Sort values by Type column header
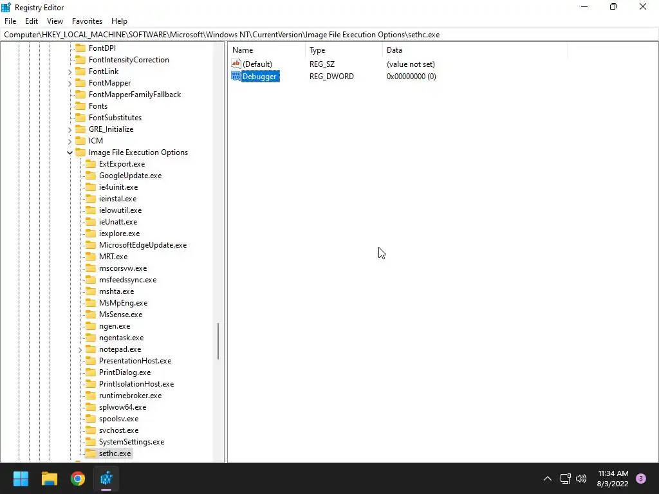 point(344,50)
